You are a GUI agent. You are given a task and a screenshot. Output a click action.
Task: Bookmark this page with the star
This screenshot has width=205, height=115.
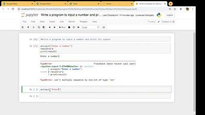point(175,9)
